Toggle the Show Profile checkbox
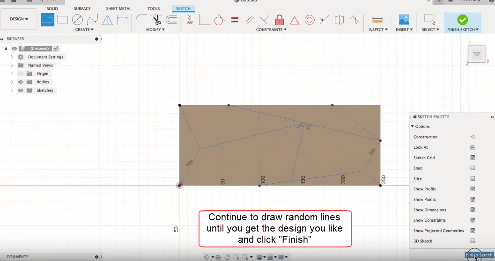 pos(473,189)
